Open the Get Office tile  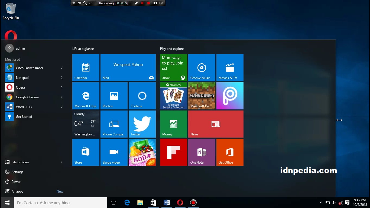point(230,152)
